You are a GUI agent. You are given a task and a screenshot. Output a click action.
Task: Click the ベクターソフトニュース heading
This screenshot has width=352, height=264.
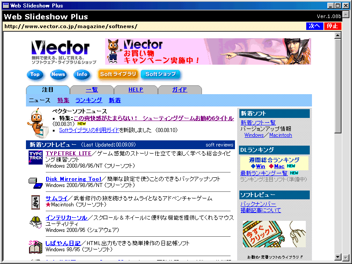(80, 111)
